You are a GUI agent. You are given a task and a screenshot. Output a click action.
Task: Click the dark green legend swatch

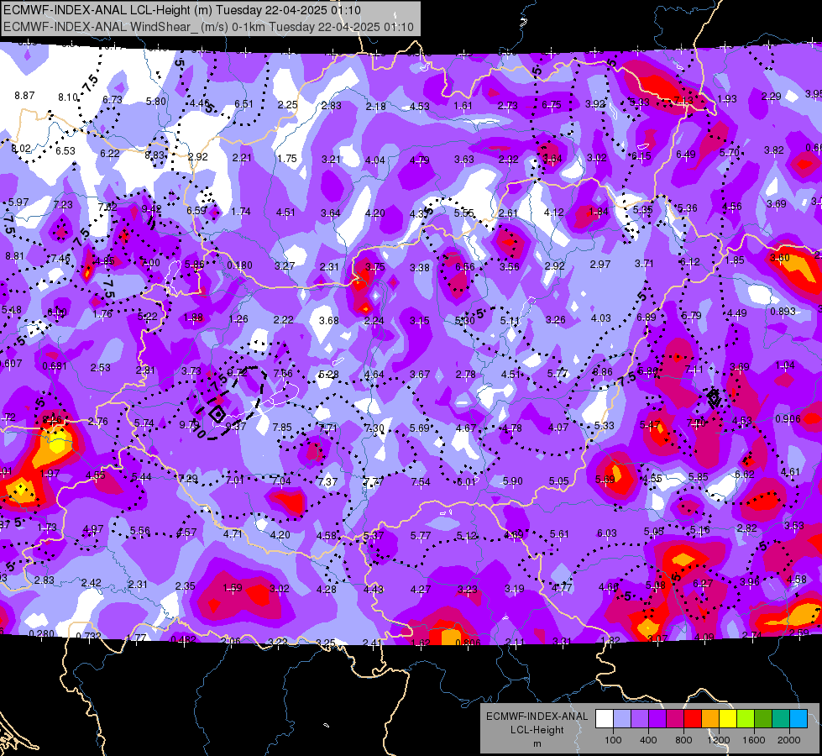tap(763, 719)
